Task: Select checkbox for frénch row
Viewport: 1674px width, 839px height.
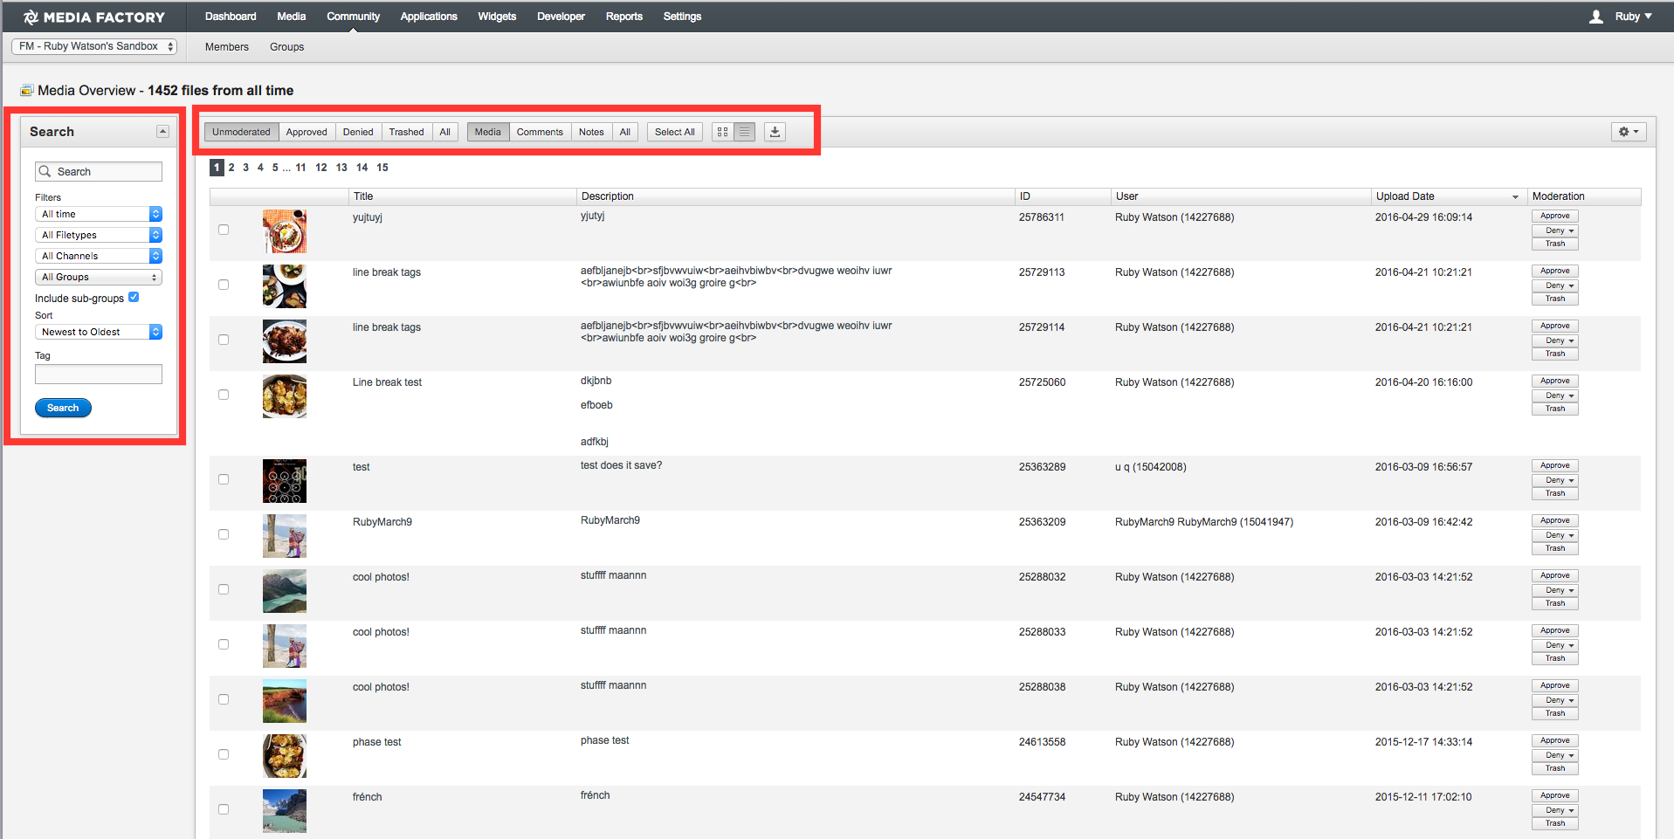Action: tap(224, 809)
